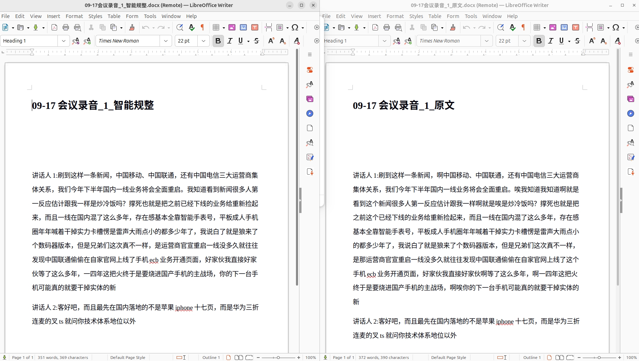Screen dimensions: 639x361
Task: Click zoom in plus in left status bar
Action: (x=299, y=358)
